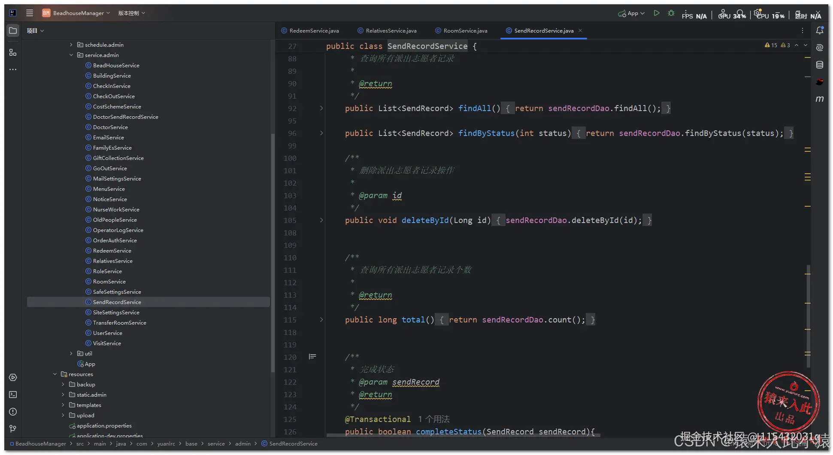Screen dimensions: 833x455
Task: Expand the util package
Action: 71,353
